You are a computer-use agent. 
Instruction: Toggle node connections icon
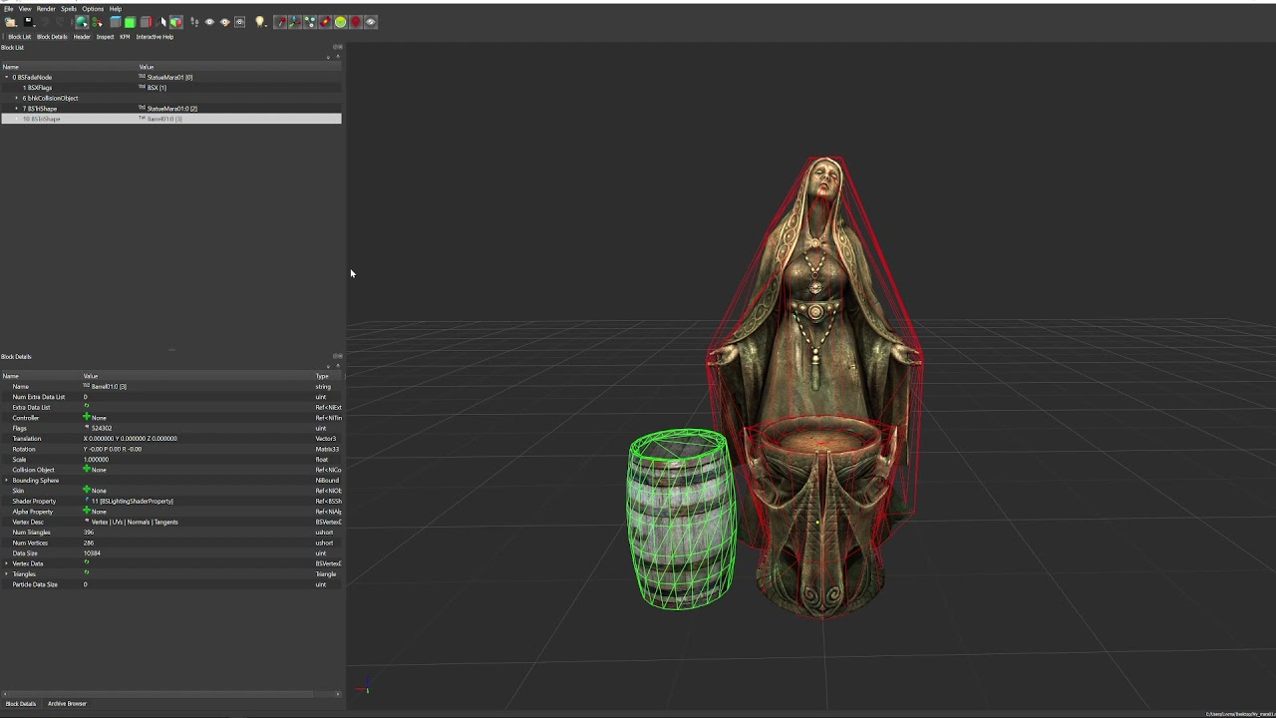pyautogui.click(x=310, y=22)
